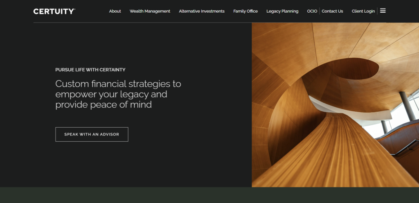Open the About menu item
Screen dimensions: 419x203
pyautogui.click(x=115, y=11)
